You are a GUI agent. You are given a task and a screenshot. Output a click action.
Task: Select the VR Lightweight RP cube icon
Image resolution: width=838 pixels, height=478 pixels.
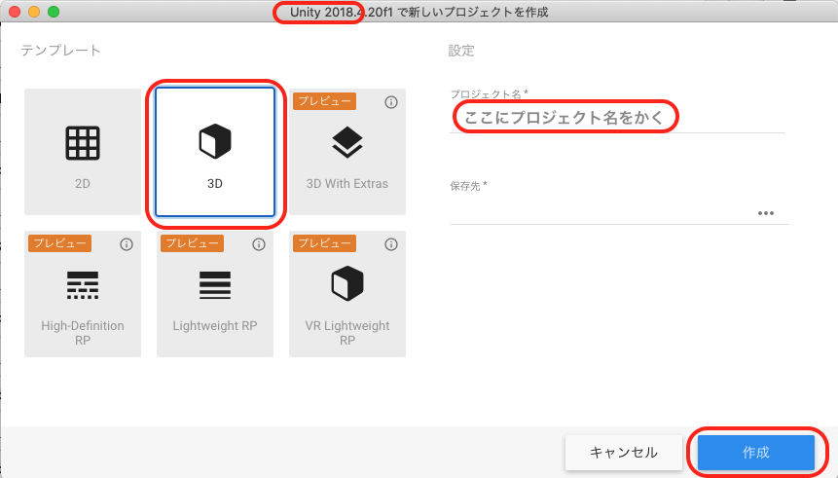click(x=347, y=284)
